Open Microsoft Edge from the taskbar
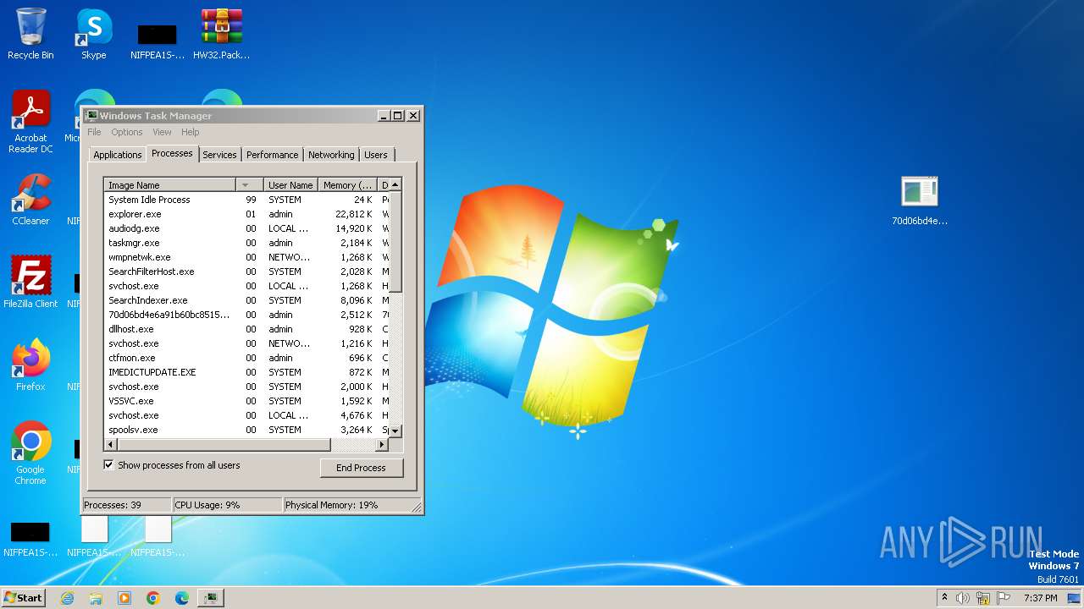This screenshot has height=609, width=1084. click(182, 598)
